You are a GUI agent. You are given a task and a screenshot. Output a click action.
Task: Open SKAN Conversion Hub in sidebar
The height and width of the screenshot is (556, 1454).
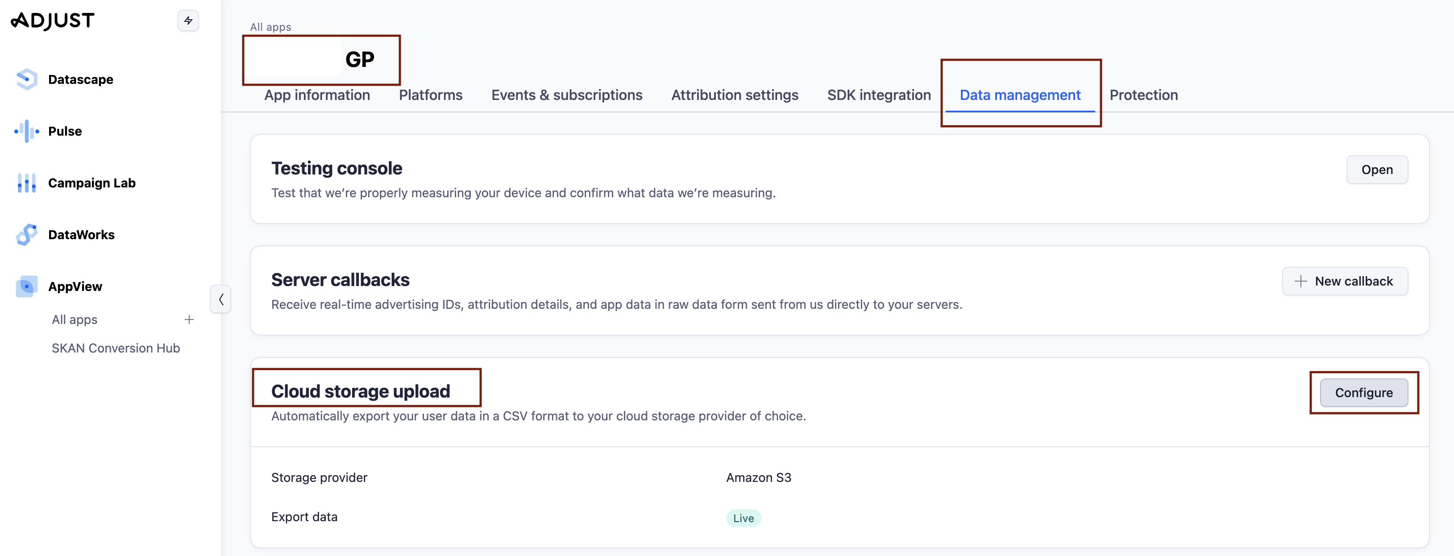(116, 348)
